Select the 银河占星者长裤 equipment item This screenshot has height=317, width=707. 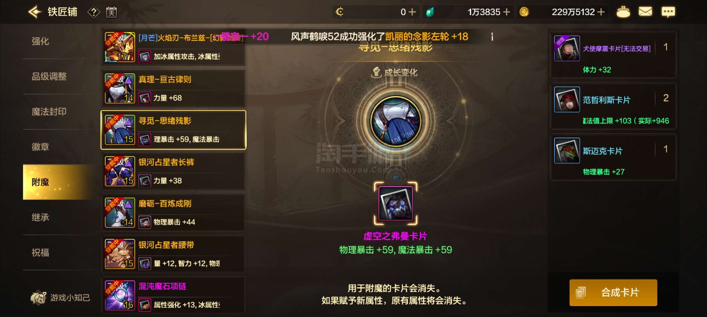tap(174, 171)
